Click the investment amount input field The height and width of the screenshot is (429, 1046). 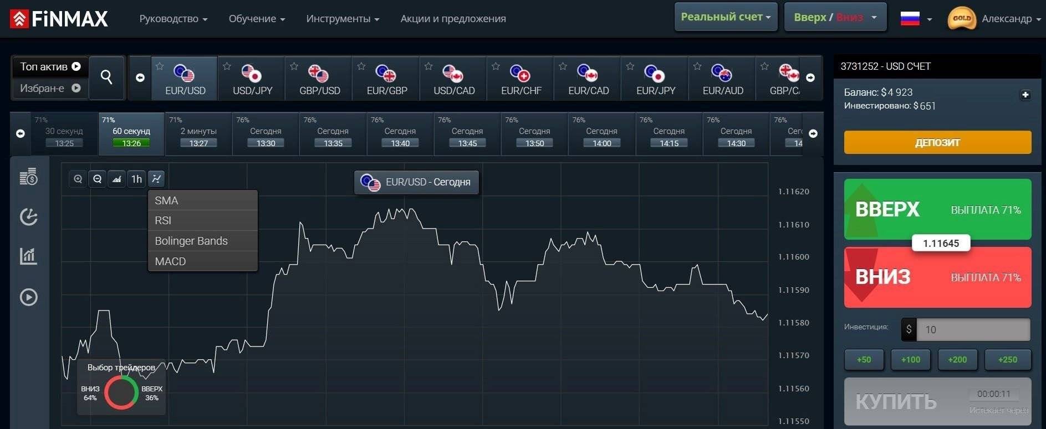click(973, 329)
